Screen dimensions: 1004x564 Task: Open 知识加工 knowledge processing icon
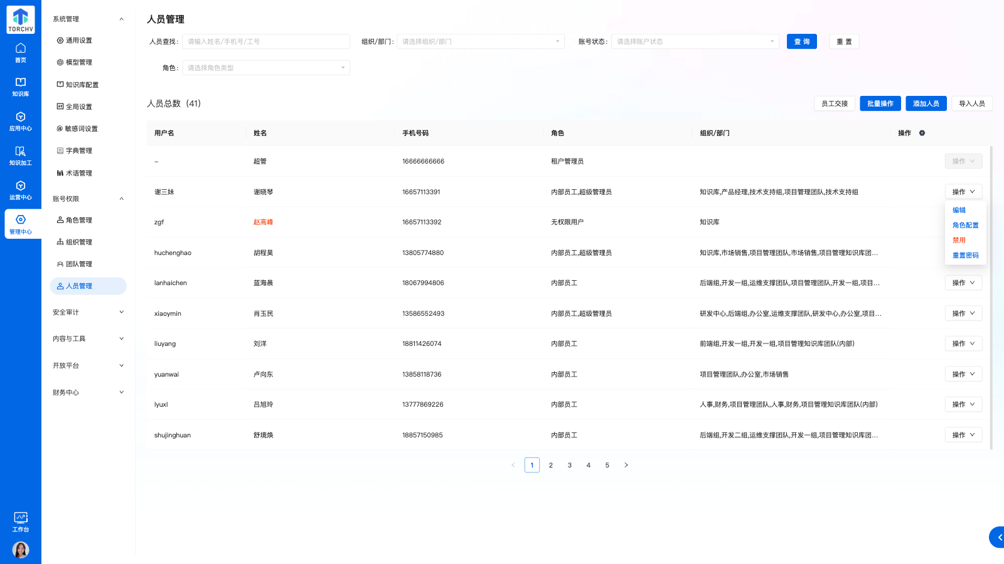21,156
